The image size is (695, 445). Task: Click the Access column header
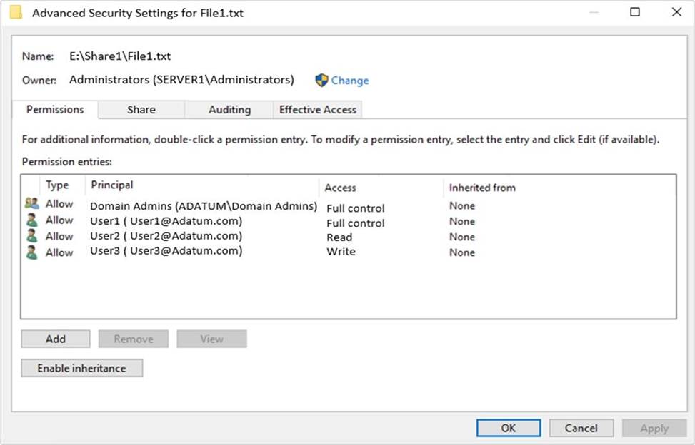point(340,188)
